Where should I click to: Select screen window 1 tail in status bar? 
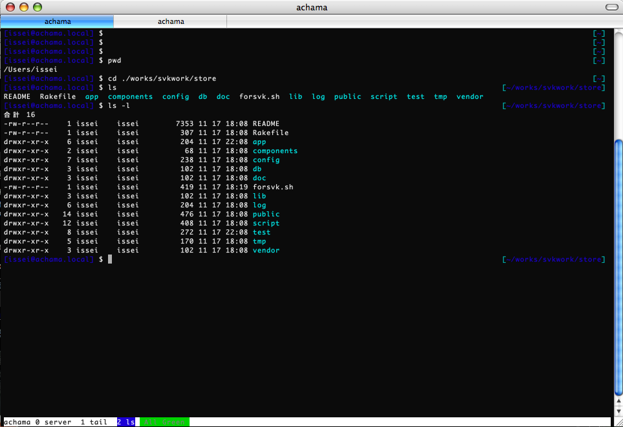tap(94, 422)
